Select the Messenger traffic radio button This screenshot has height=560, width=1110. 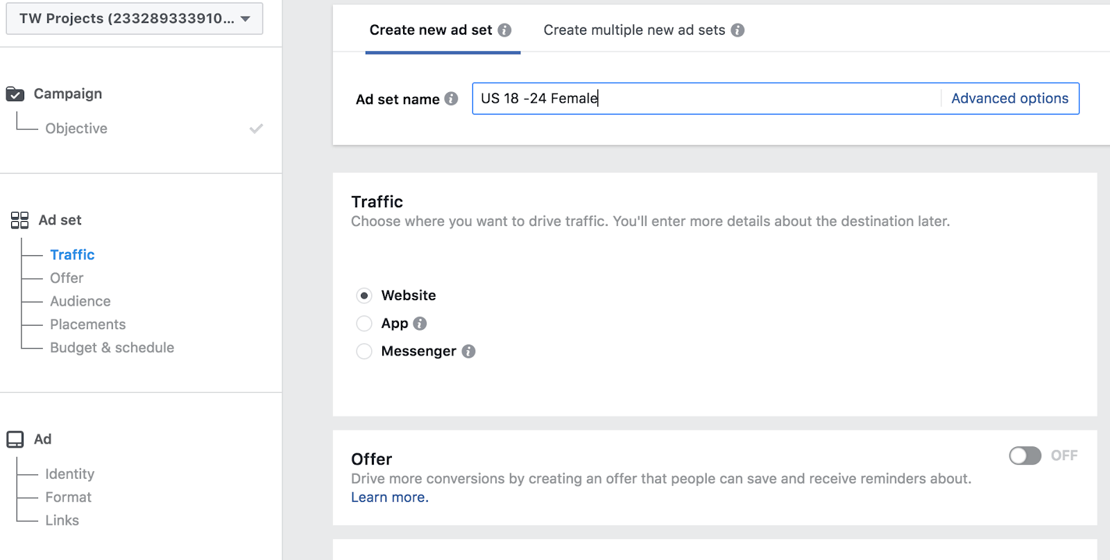364,351
